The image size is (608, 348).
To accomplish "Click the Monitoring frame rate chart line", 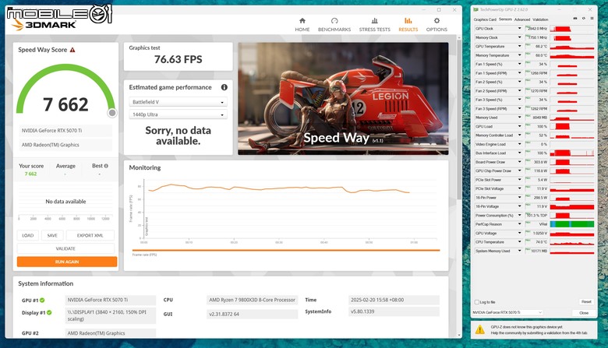I will [x=279, y=188].
